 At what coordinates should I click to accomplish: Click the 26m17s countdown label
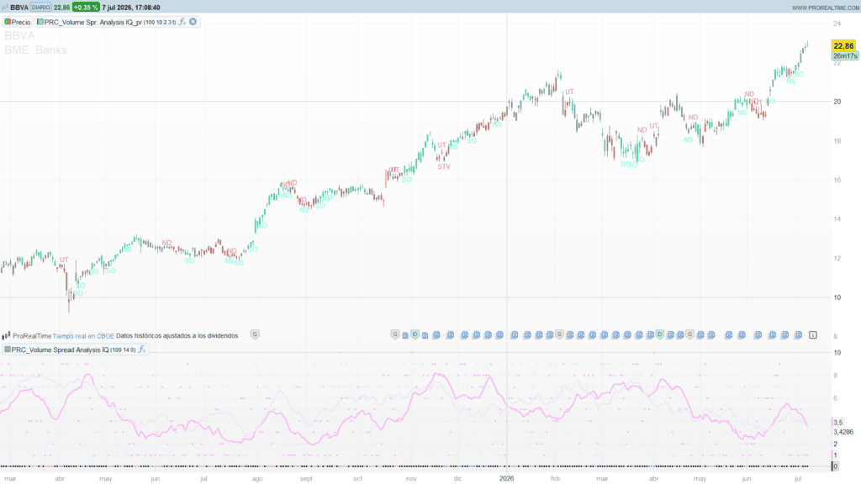tap(845, 56)
